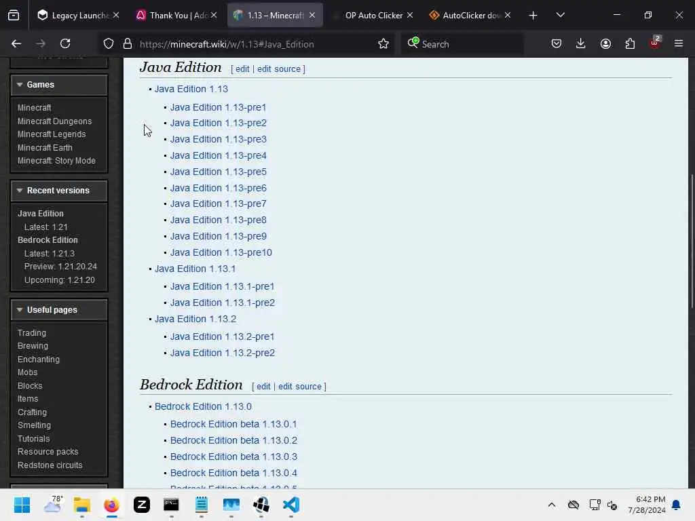695x521 pixels.
Task: Open Preview: 1.21.20.24 sidebar link
Action: pos(60,267)
